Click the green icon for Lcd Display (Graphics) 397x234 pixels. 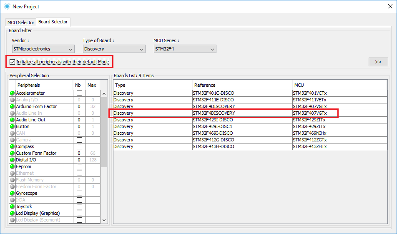pyautogui.click(x=13, y=214)
